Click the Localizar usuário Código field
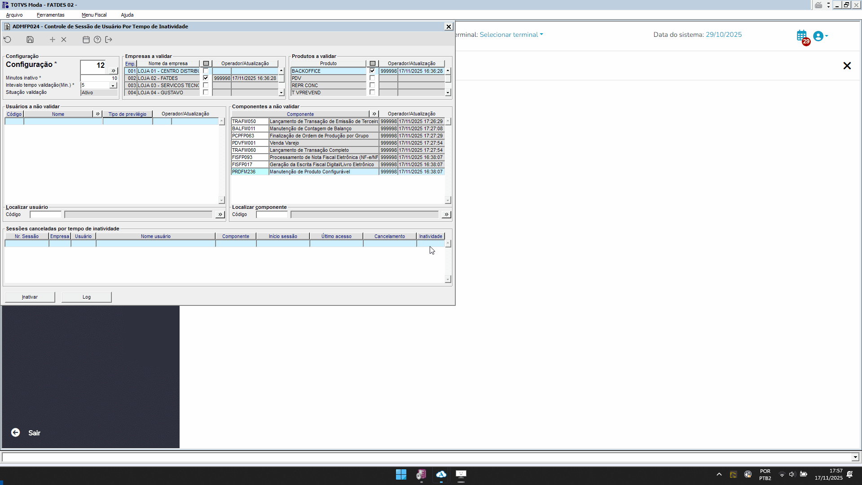 [45, 215]
